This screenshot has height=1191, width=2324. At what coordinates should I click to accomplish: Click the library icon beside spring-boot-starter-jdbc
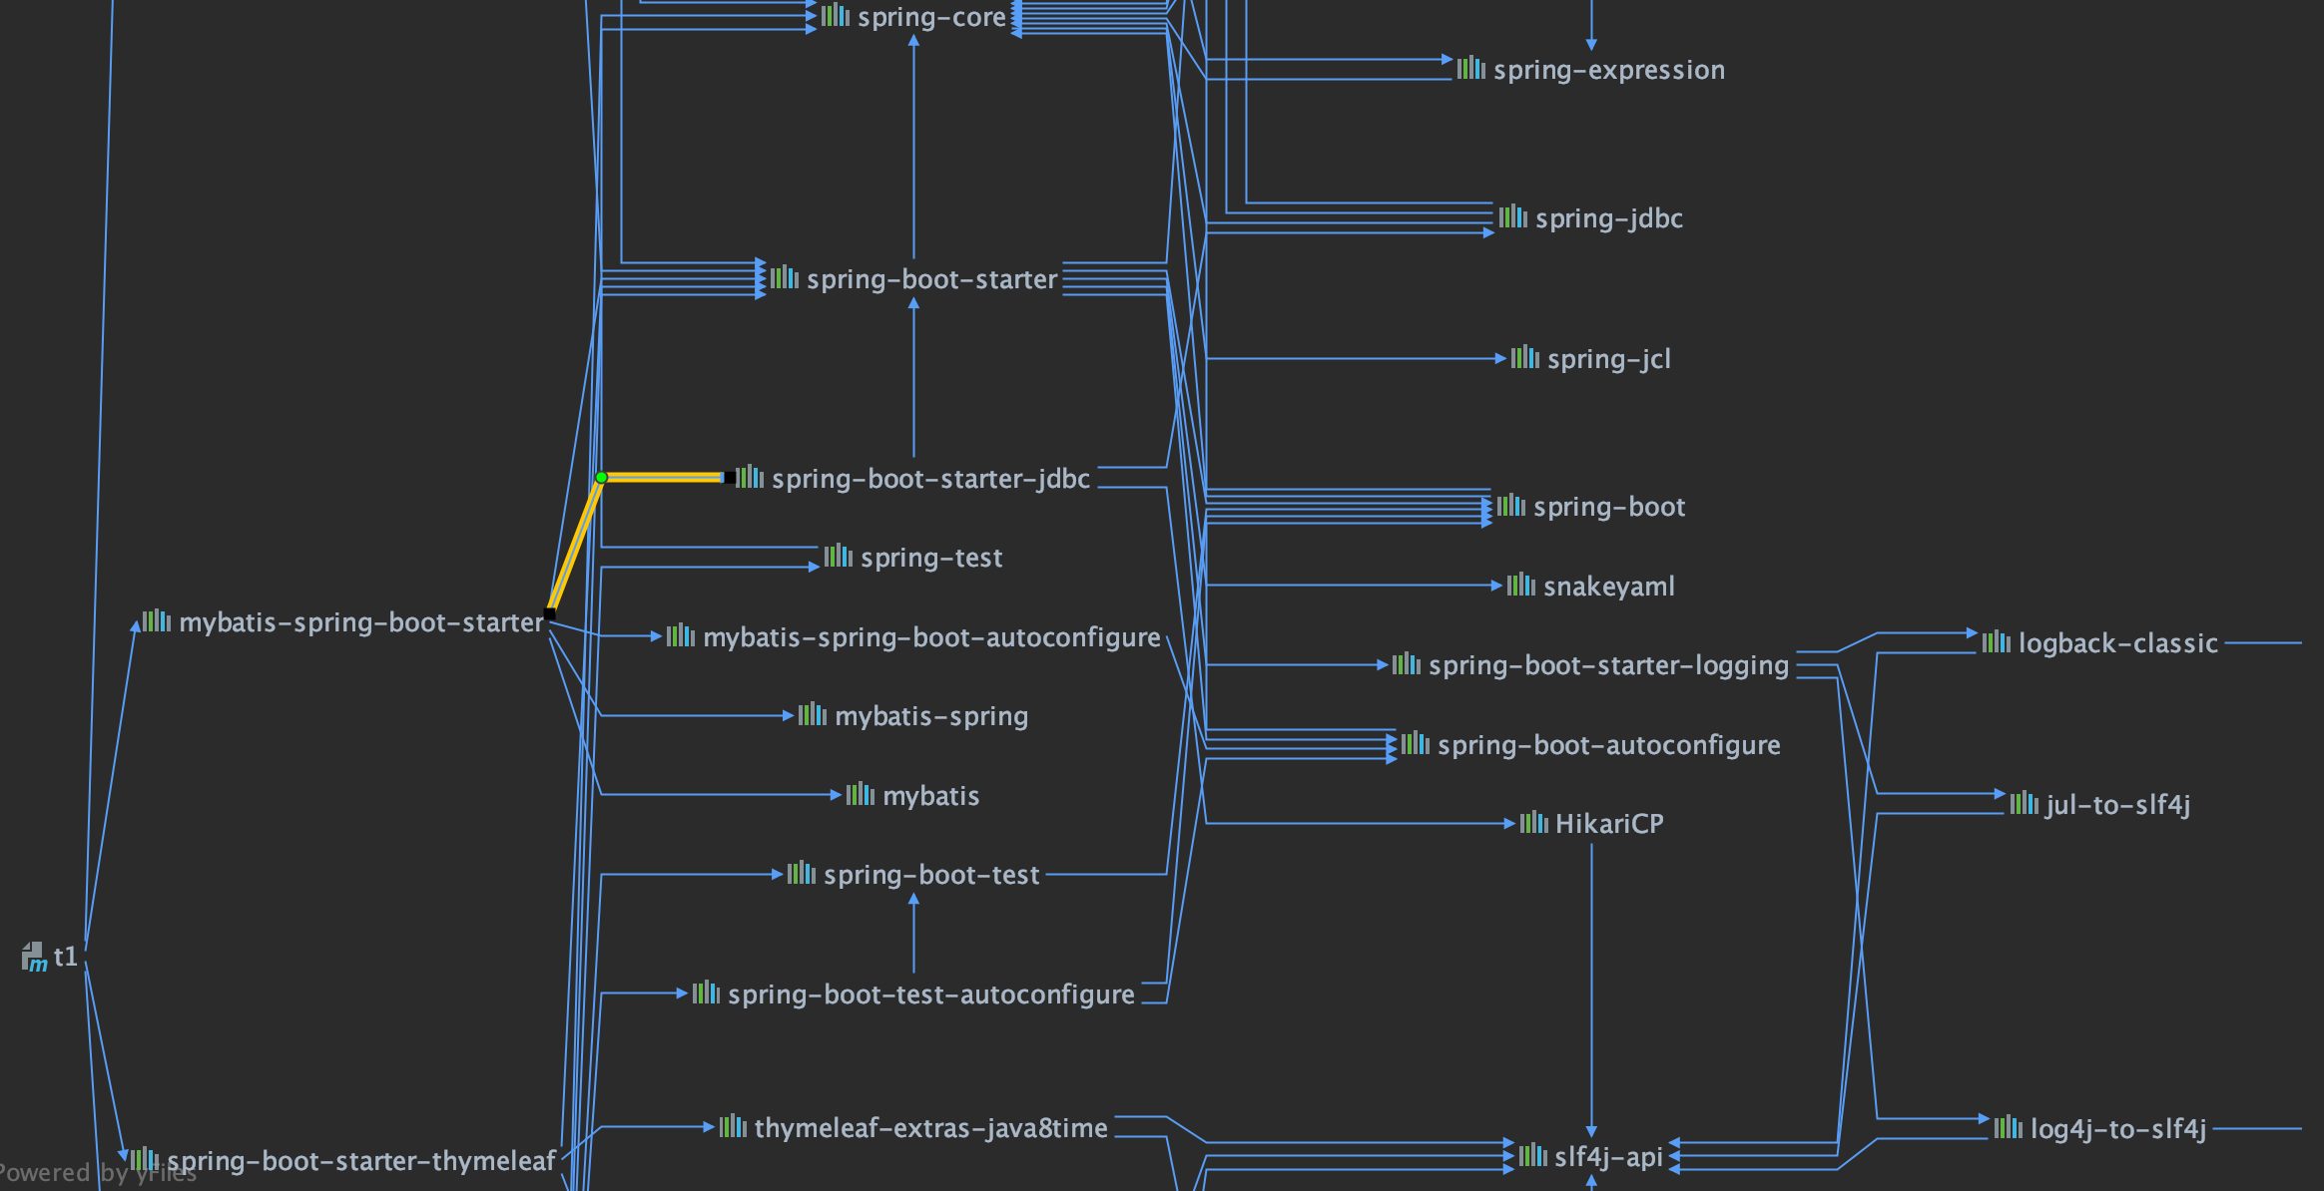point(750,477)
